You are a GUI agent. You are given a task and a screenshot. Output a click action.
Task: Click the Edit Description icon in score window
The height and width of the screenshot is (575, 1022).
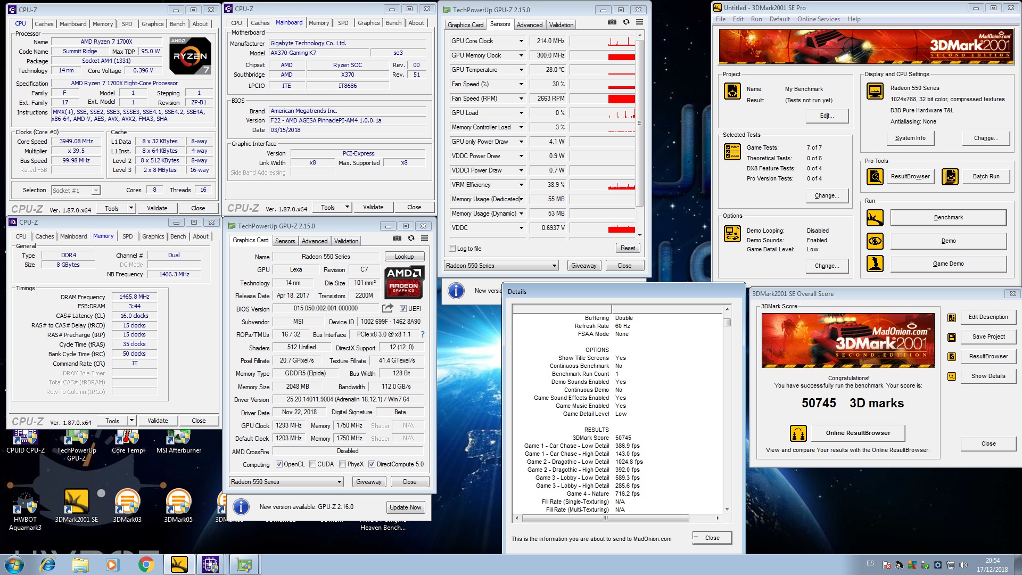[952, 318]
